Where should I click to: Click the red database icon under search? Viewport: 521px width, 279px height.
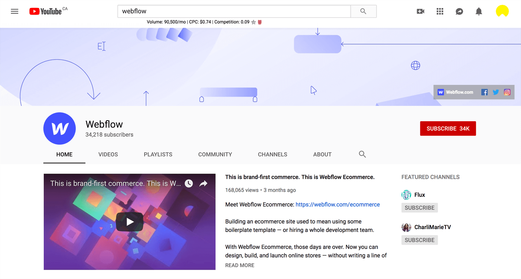(x=259, y=22)
